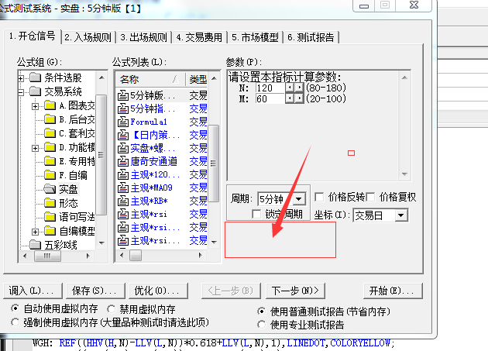
Task: Switch to 2.入场规则 tab
Action: point(88,37)
